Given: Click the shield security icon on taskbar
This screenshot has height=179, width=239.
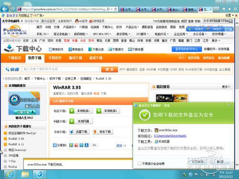Looking at the screenshot, I should coord(39,175).
